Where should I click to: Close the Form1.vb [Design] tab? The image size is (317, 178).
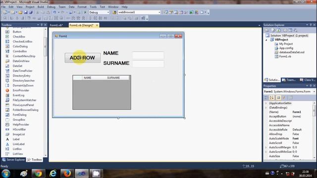pos(97,25)
